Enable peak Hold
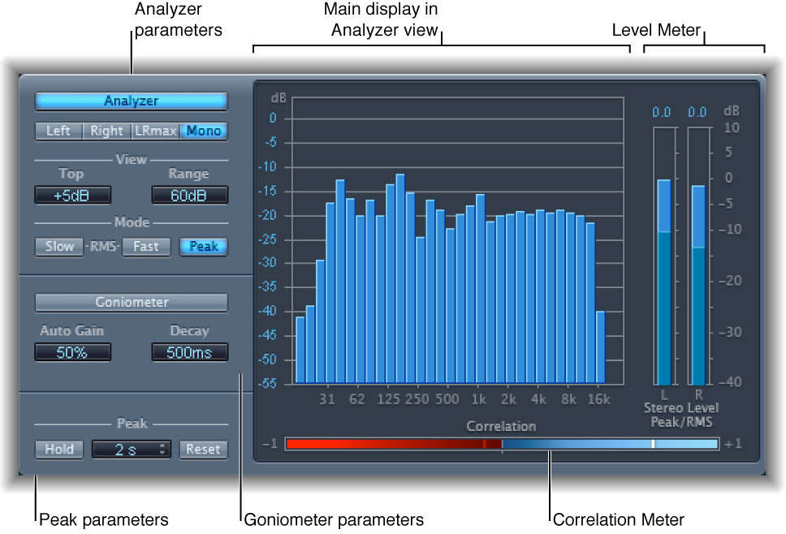 (58, 449)
